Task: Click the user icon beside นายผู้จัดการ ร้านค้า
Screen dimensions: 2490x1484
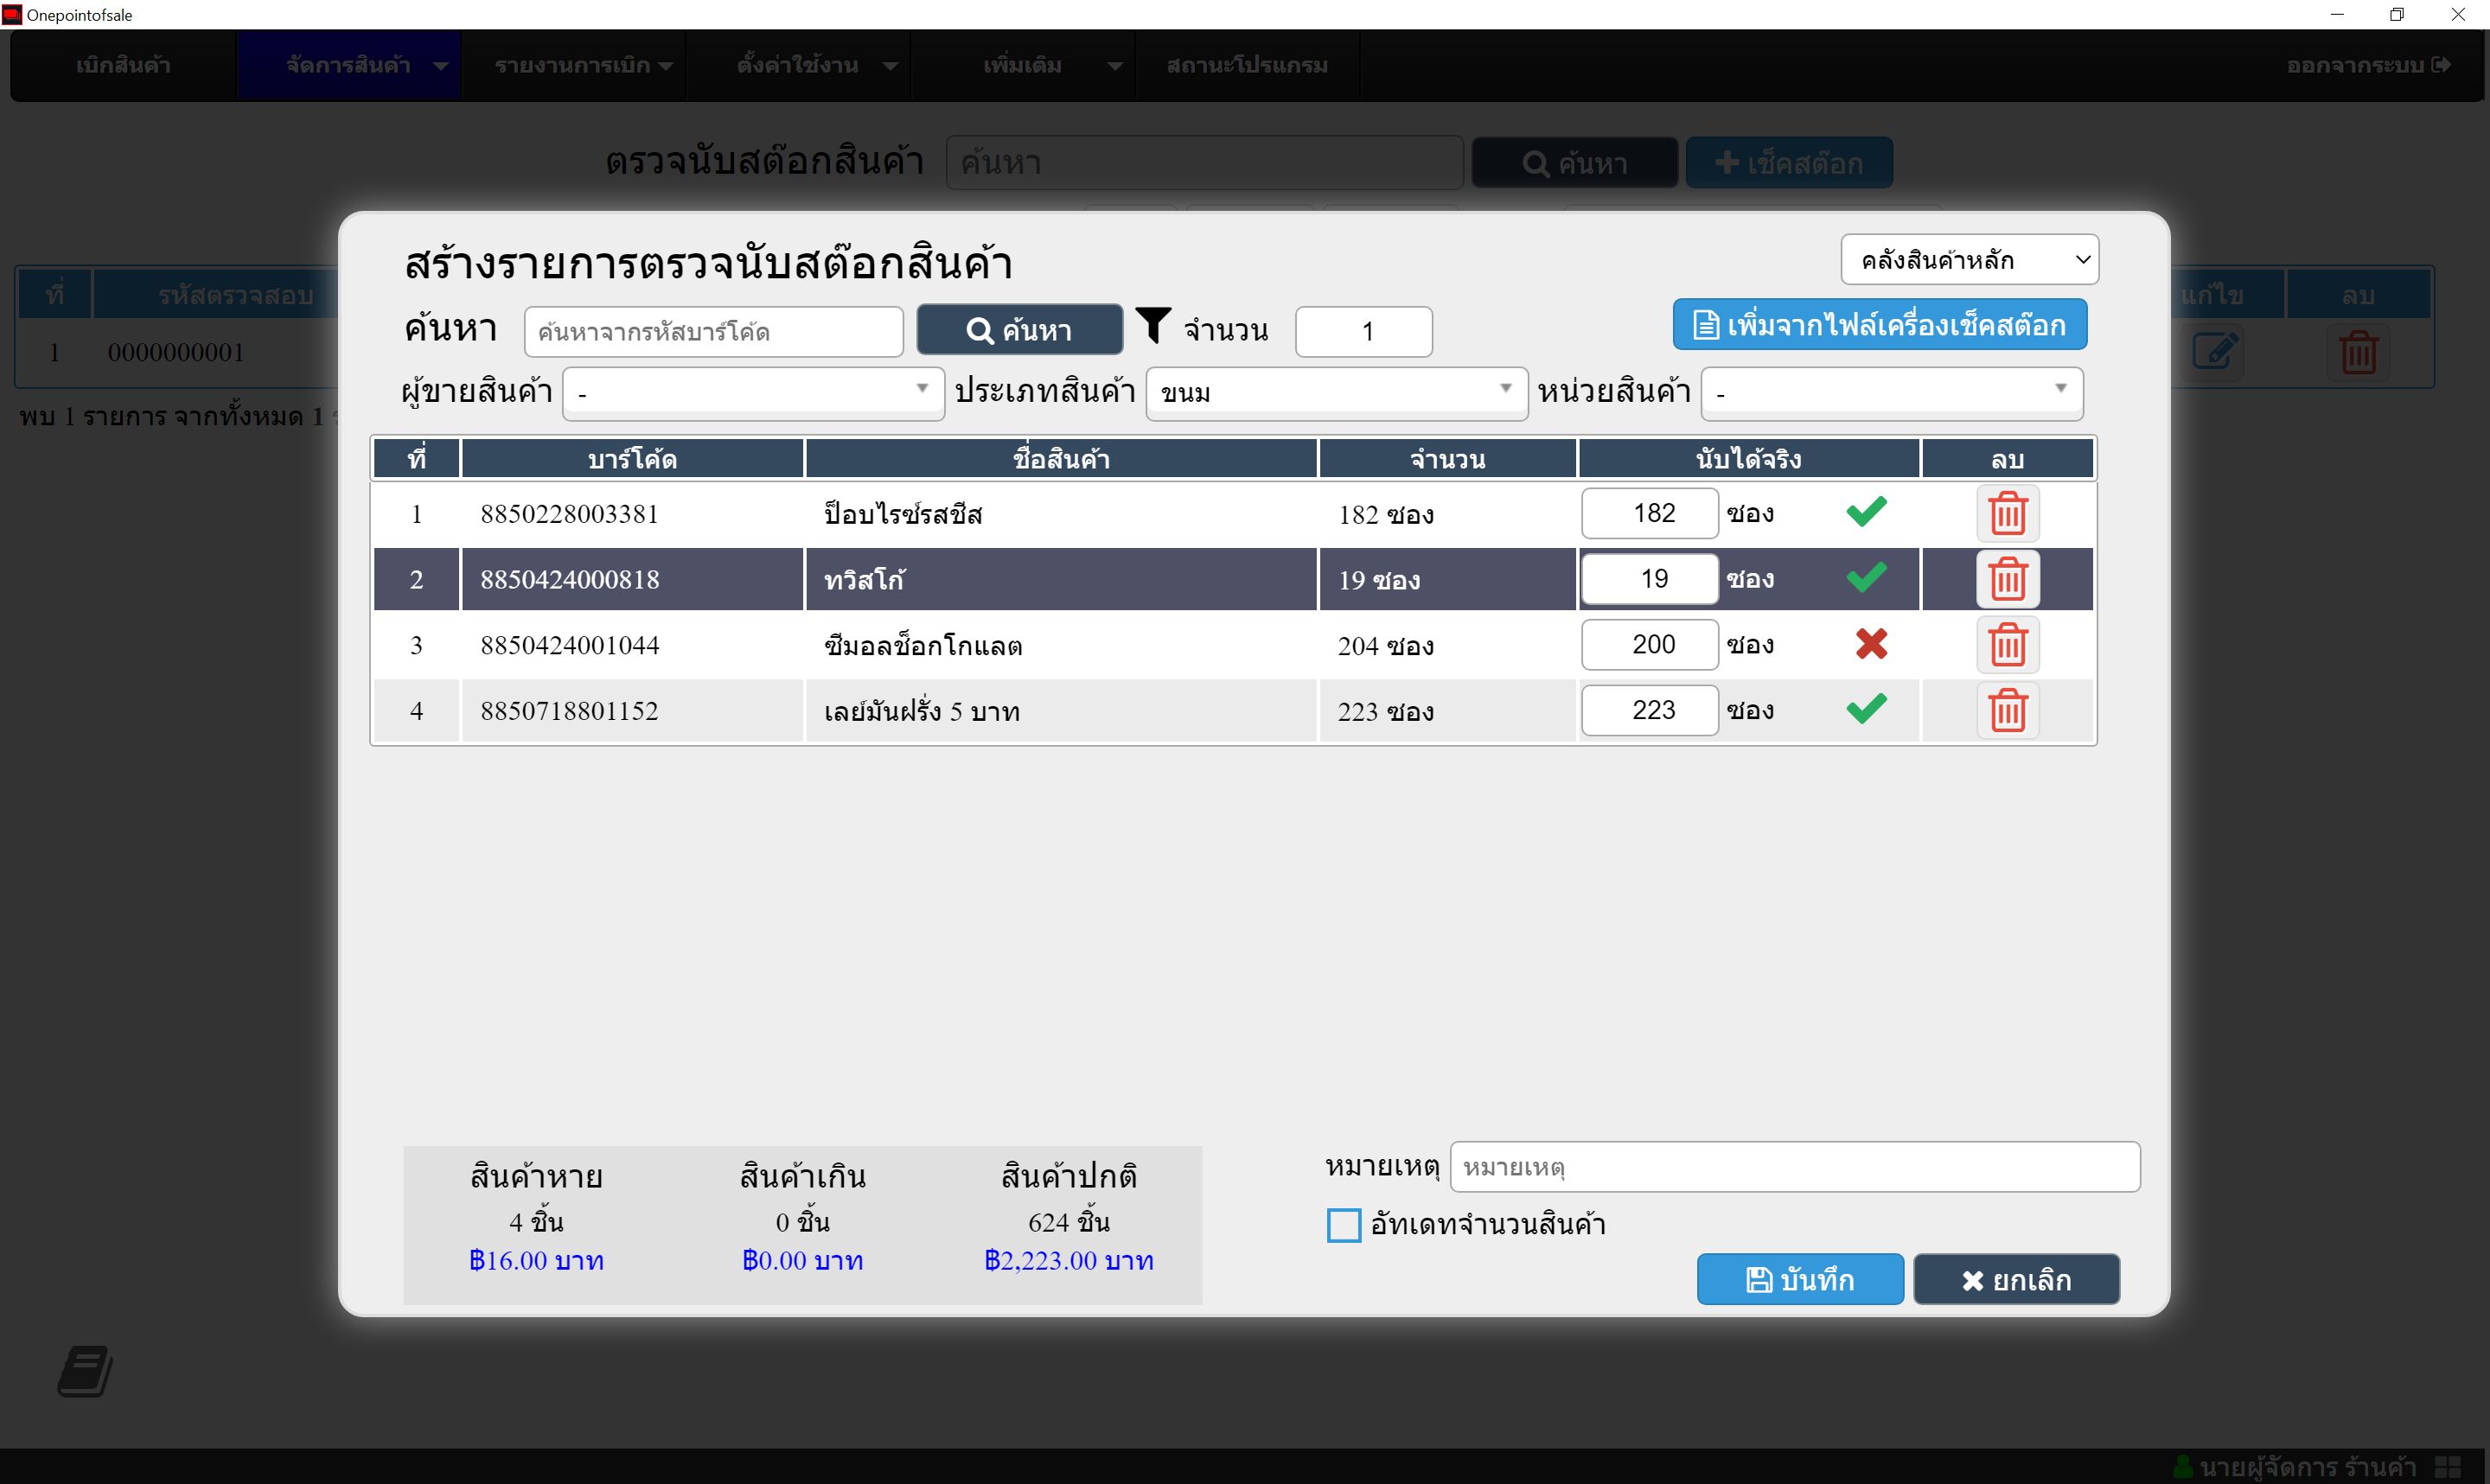Action: [2183, 1467]
